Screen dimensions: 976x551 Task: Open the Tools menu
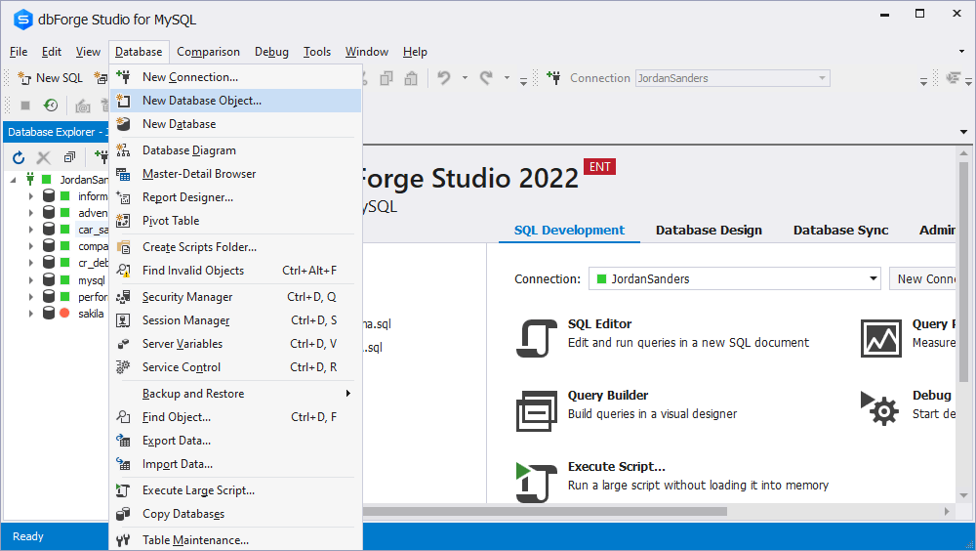tap(317, 52)
